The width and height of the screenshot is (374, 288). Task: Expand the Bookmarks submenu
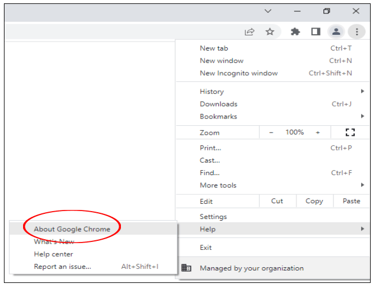(272, 117)
